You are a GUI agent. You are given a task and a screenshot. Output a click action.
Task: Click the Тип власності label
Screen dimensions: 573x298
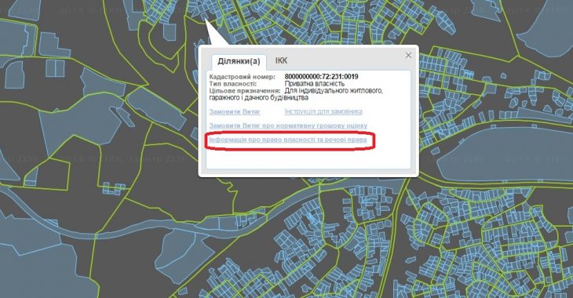233,84
